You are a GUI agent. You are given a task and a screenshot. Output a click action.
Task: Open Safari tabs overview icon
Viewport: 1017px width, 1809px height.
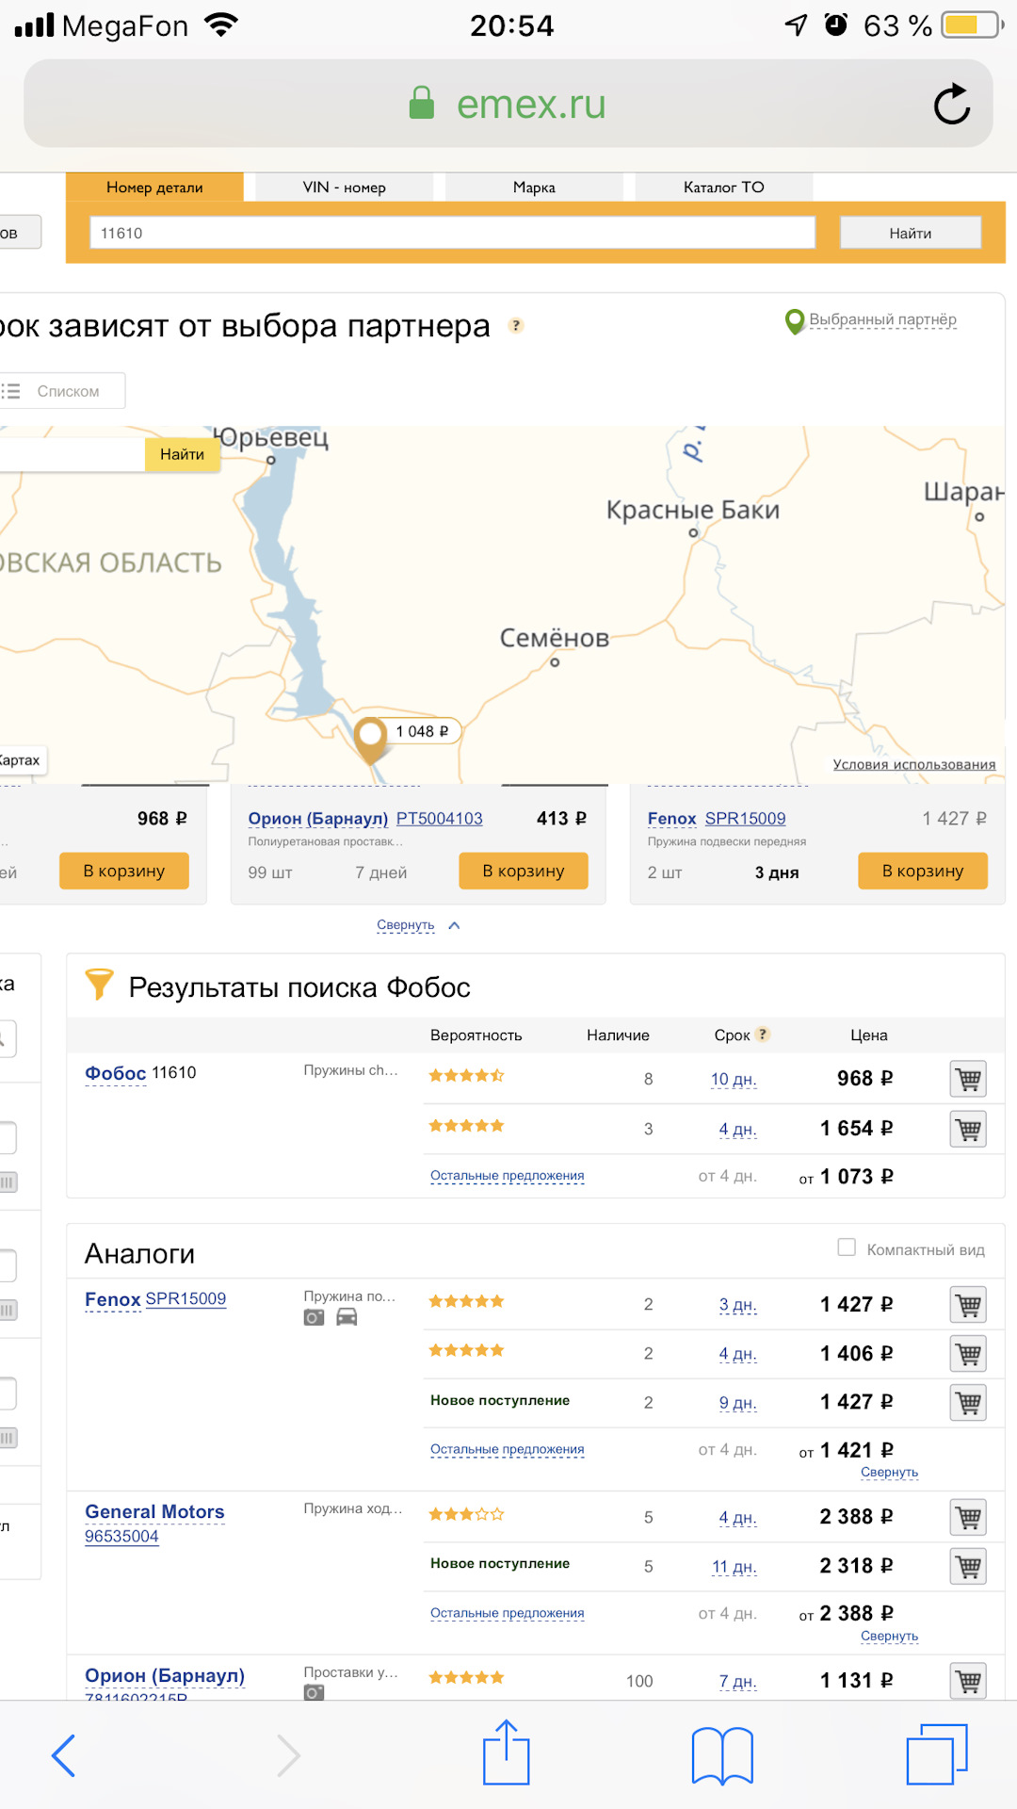pos(936,1754)
